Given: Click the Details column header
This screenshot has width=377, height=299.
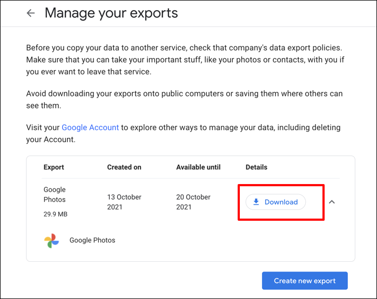Looking at the screenshot, I should (x=257, y=167).
